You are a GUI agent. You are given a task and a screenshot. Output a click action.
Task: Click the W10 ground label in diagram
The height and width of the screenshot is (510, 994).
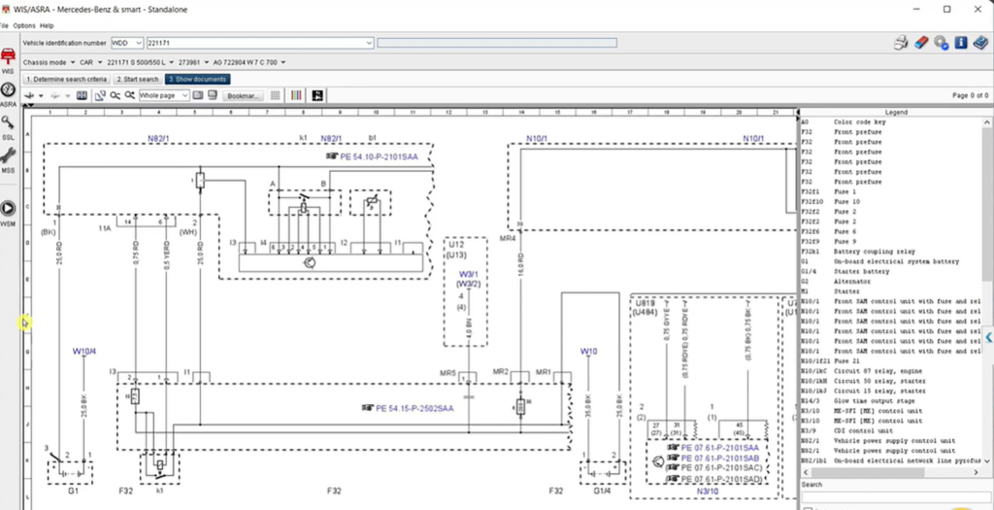coord(588,351)
